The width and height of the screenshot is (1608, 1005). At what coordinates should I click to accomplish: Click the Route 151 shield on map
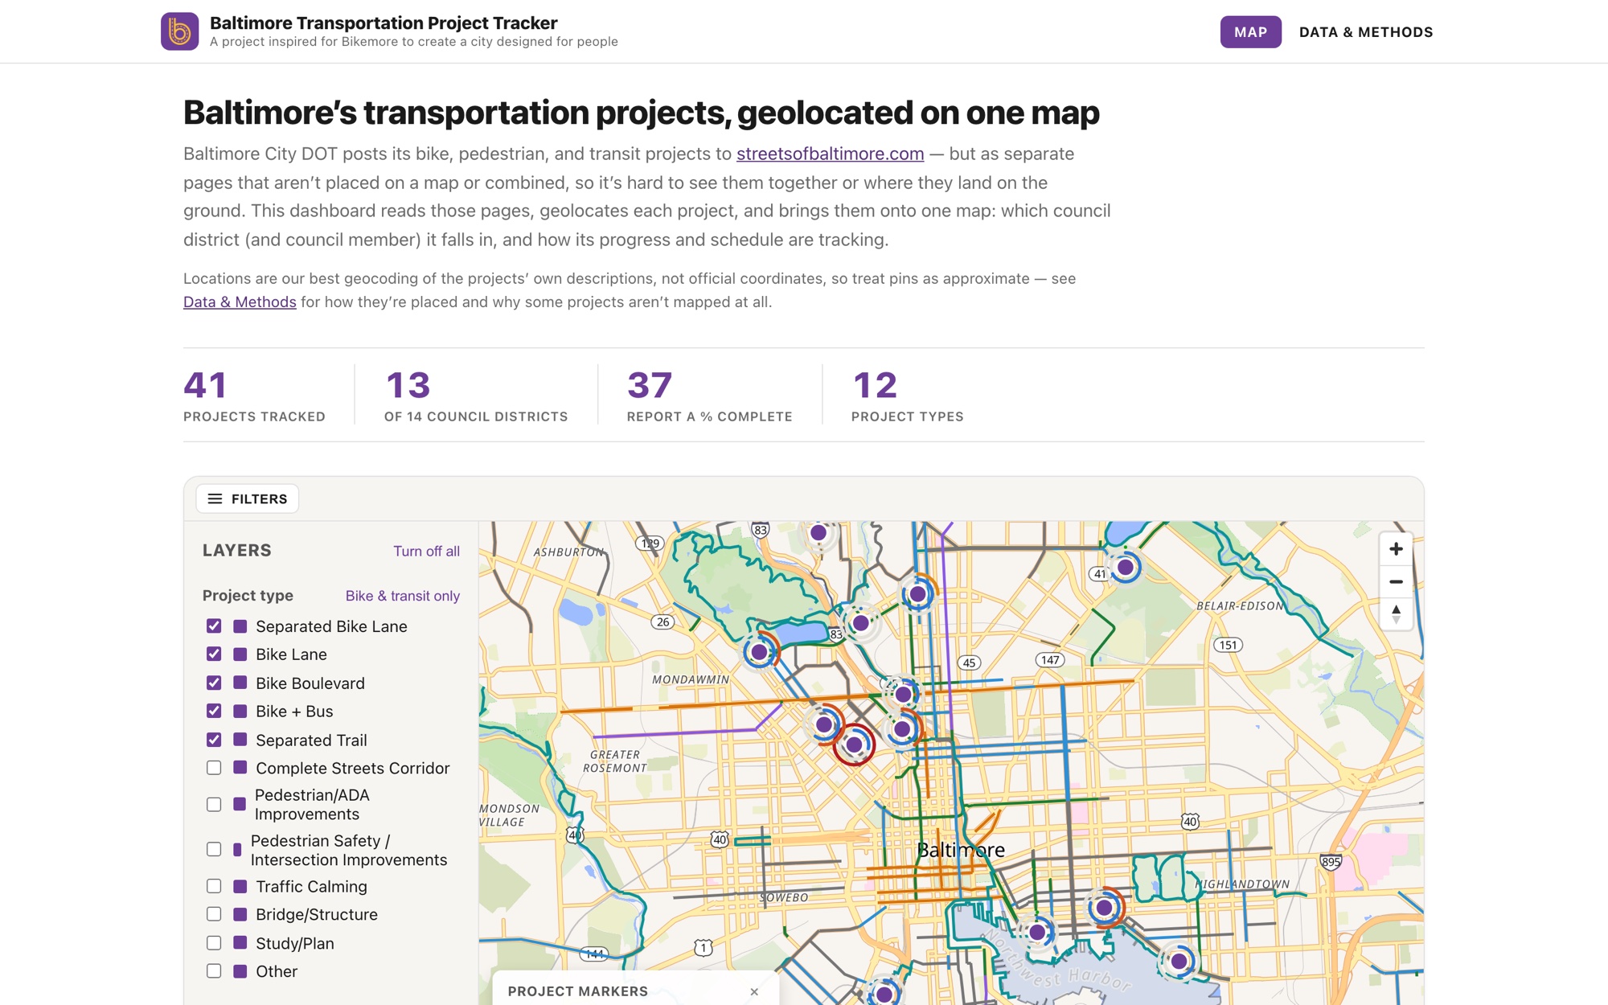pyautogui.click(x=1228, y=645)
